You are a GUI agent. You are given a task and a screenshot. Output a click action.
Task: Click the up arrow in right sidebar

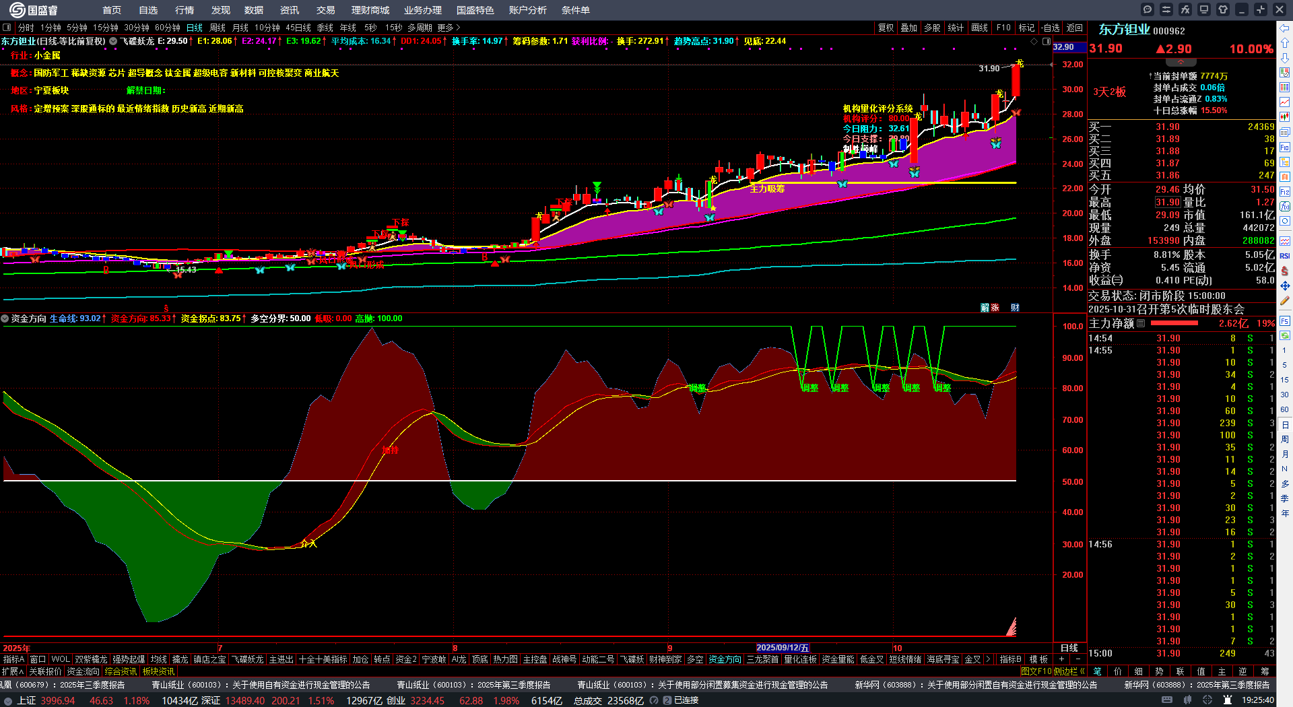[1285, 43]
